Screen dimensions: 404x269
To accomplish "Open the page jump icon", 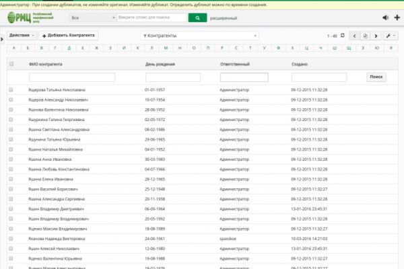I will [365, 36].
